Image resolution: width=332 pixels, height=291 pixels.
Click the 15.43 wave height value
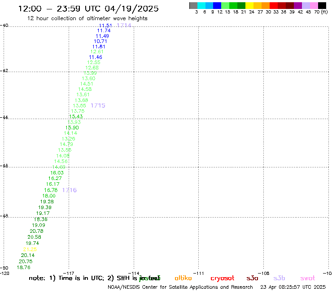pyautogui.click(x=76, y=117)
